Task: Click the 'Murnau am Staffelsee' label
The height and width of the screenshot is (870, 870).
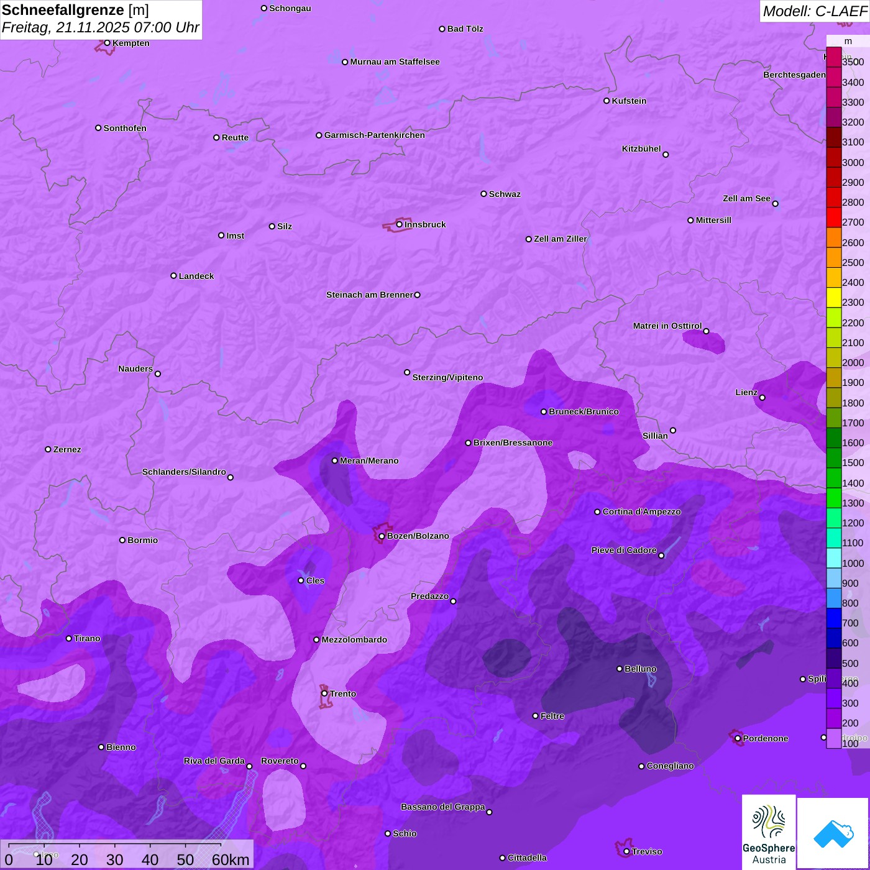Action: [x=395, y=62]
